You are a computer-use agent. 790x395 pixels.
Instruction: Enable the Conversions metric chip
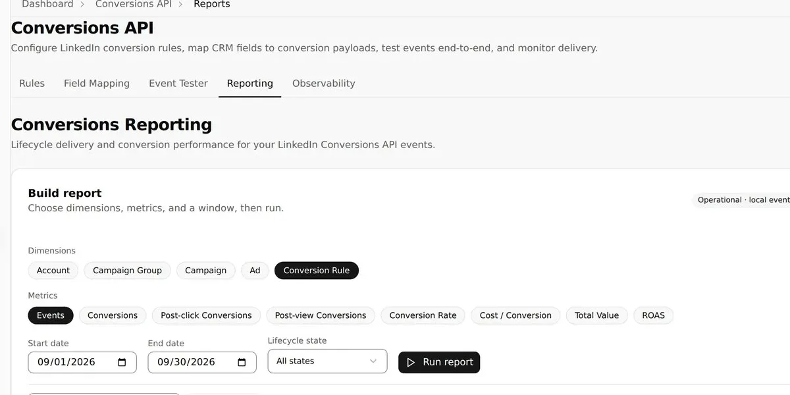[x=113, y=315]
